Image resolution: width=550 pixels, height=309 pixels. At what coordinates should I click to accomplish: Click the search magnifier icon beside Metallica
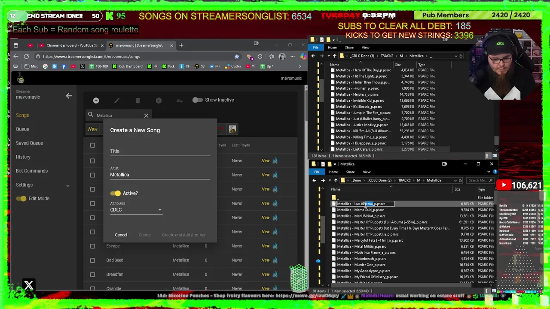[x=91, y=115]
